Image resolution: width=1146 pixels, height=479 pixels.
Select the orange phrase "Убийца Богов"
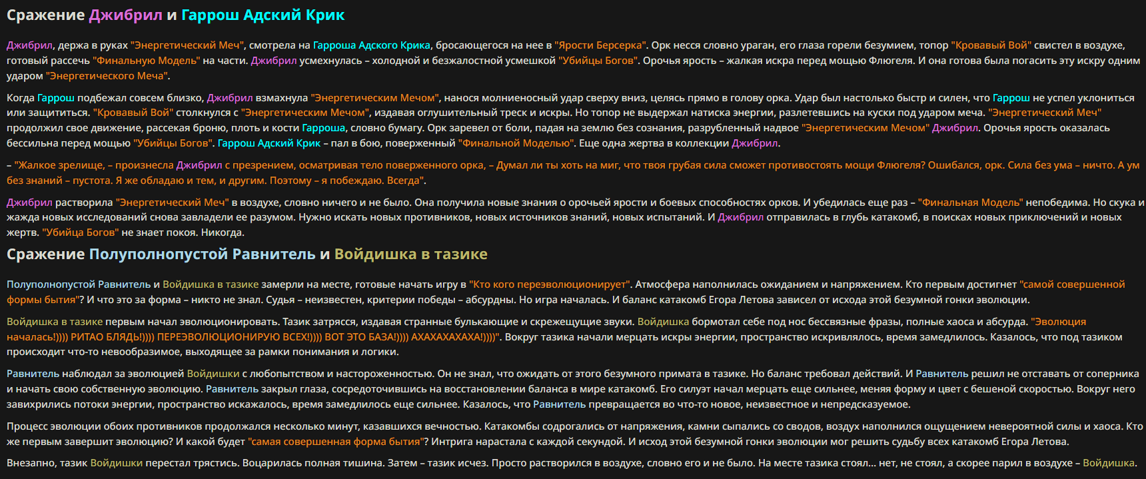pos(80,233)
